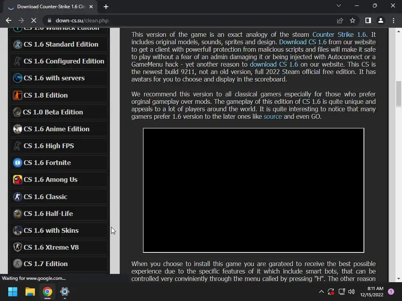Image resolution: width=402 pixels, height=301 pixels.
Task: Follow the lowercase download CS 1.6 hyperlink
Action: click(274, 64)
